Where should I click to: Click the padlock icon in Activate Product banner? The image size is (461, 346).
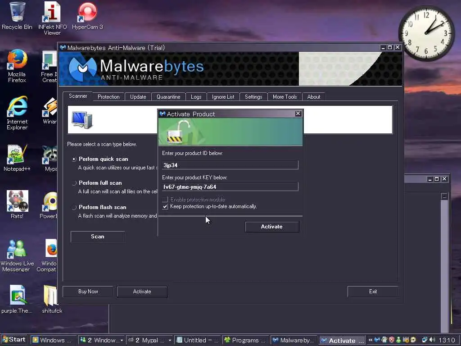pyautogui.click(x=178, y=131)
